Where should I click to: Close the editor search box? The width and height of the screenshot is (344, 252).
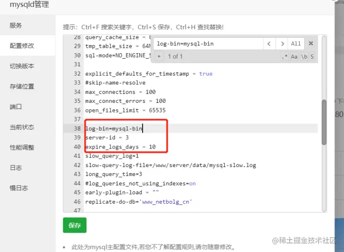click(311, 43)
